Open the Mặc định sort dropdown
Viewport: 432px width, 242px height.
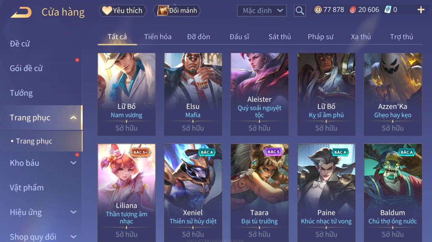pyautogui.click(x=262, y=11)
